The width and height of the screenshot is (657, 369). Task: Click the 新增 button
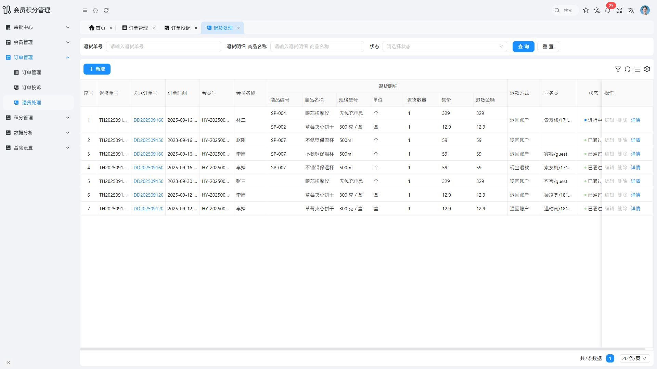(97, 69)
